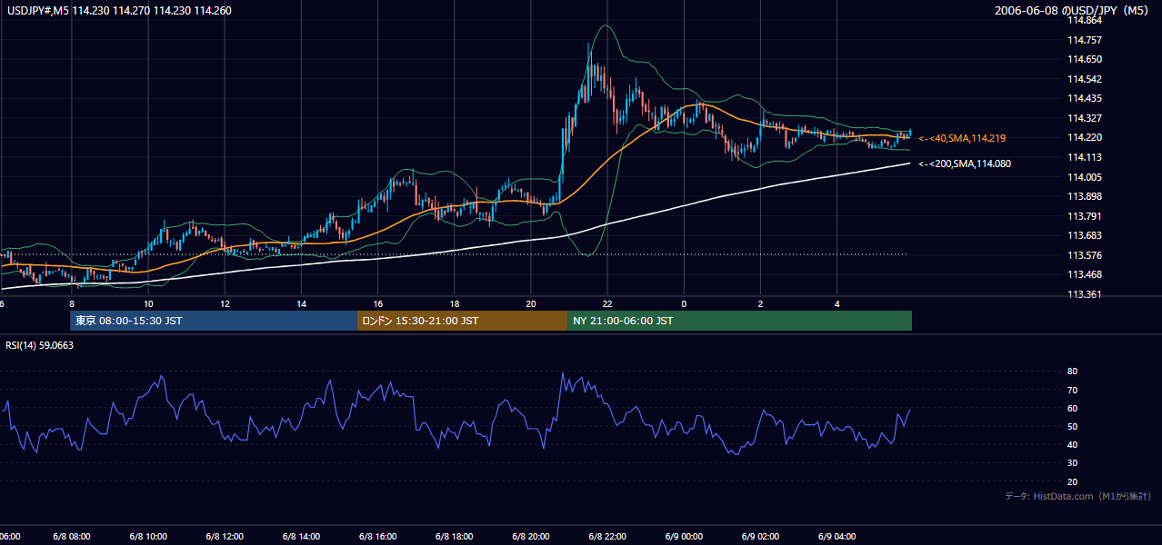The width and height of the screenshot is (1162, 545).
Task: Click the 114.113 price axis label
Action: coord(1085,157)
